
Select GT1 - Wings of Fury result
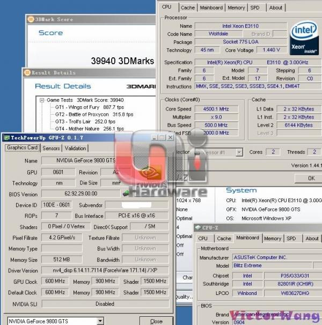[x=90, y=107]
